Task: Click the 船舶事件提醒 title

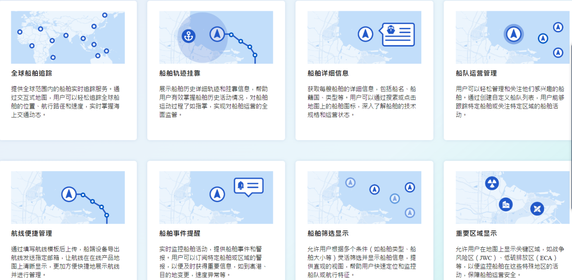Action: pos(180,233)
